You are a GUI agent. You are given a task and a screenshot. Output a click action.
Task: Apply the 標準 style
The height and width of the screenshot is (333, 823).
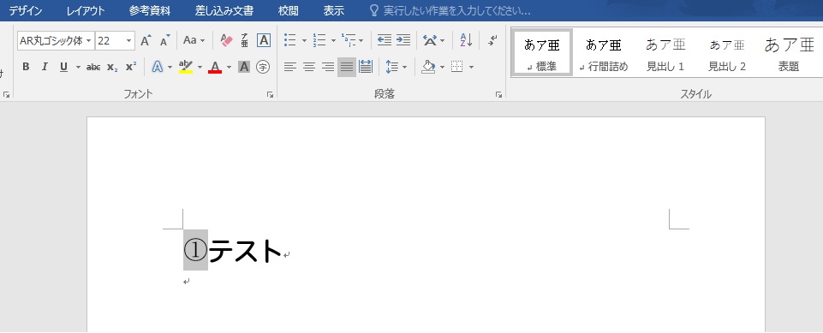click(x=541, y=52)
